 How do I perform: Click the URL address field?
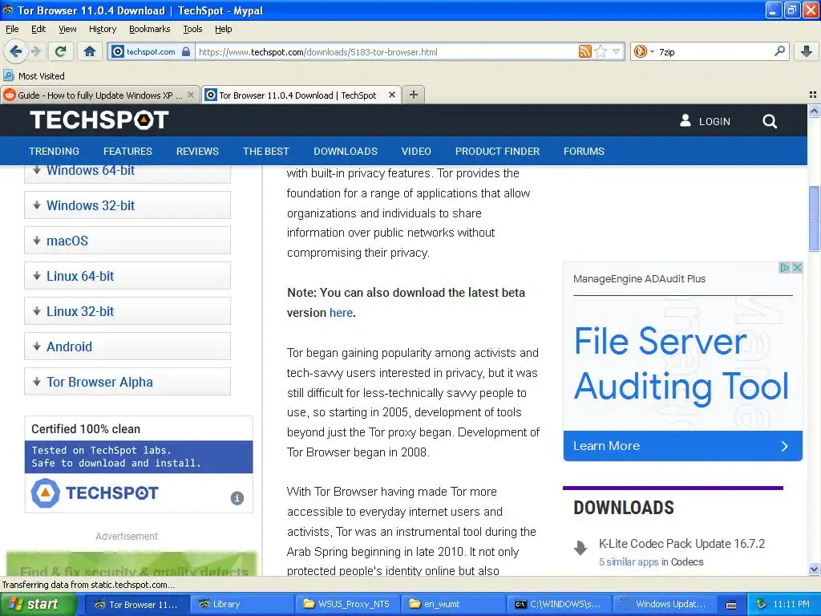pyautogui.click(x=386, y=52)
